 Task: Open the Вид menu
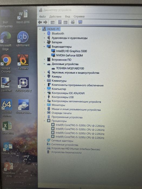tap(68, 16)
